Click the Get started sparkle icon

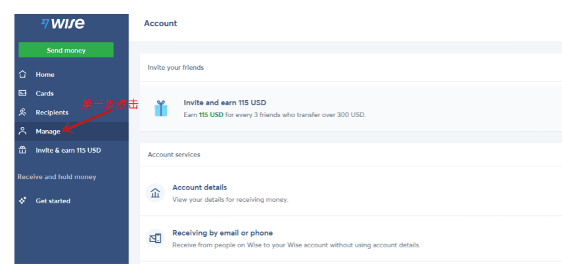23,201
